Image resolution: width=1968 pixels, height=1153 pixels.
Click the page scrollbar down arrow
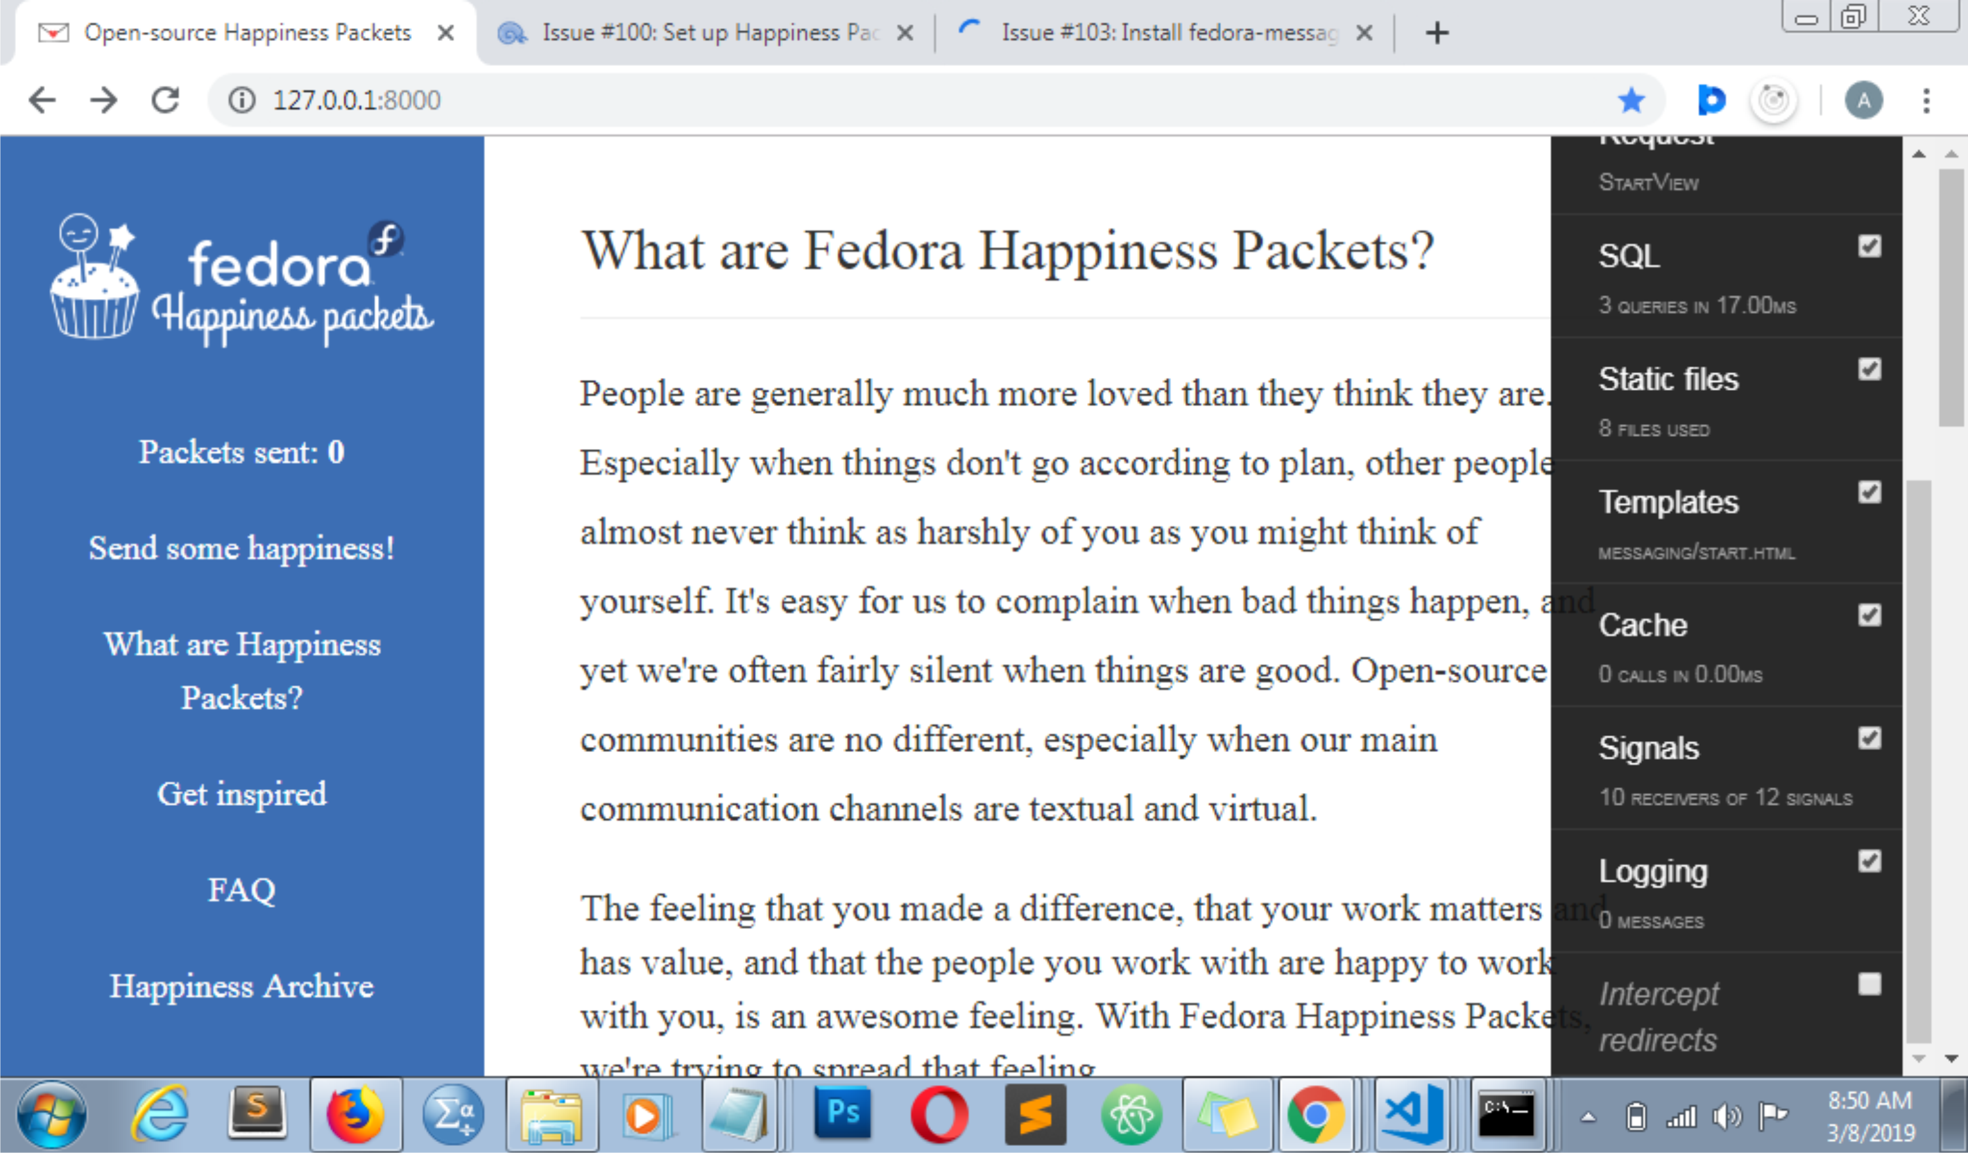tap(1951, 1059)
